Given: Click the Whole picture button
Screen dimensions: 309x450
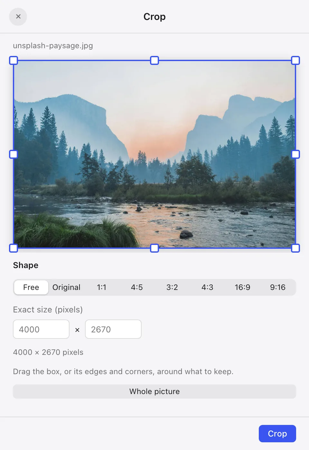Looking at the screenshot, I should click(x=154, y=392).
